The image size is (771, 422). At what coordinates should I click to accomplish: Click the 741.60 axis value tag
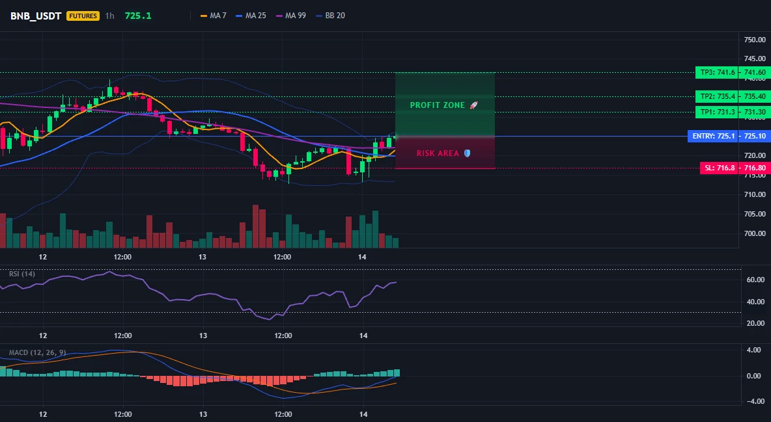[x=755, y=72]
